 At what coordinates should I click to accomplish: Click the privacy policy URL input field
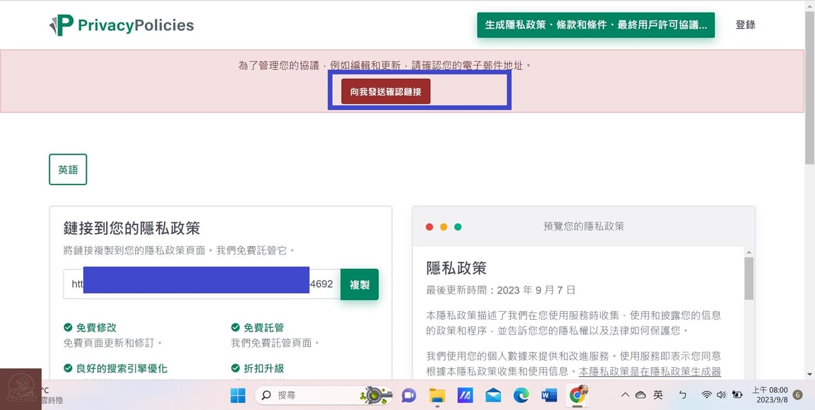pos(199,284)
